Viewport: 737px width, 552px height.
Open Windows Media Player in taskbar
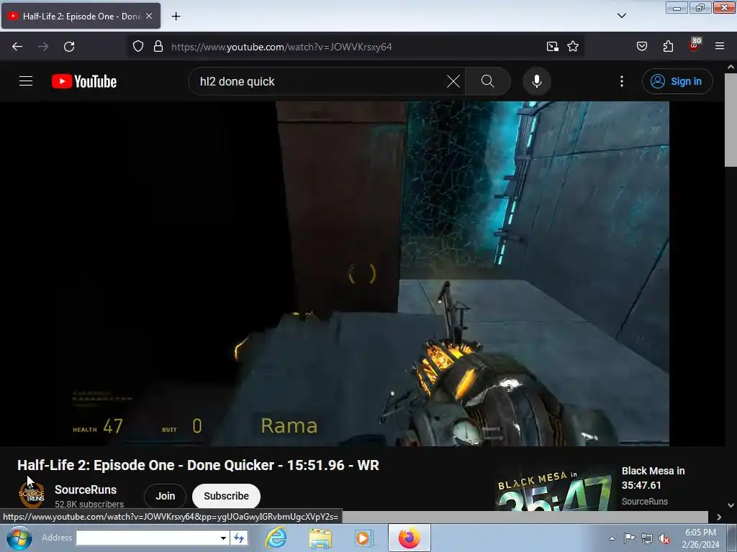pyautogui.click(x=363, y=538)
